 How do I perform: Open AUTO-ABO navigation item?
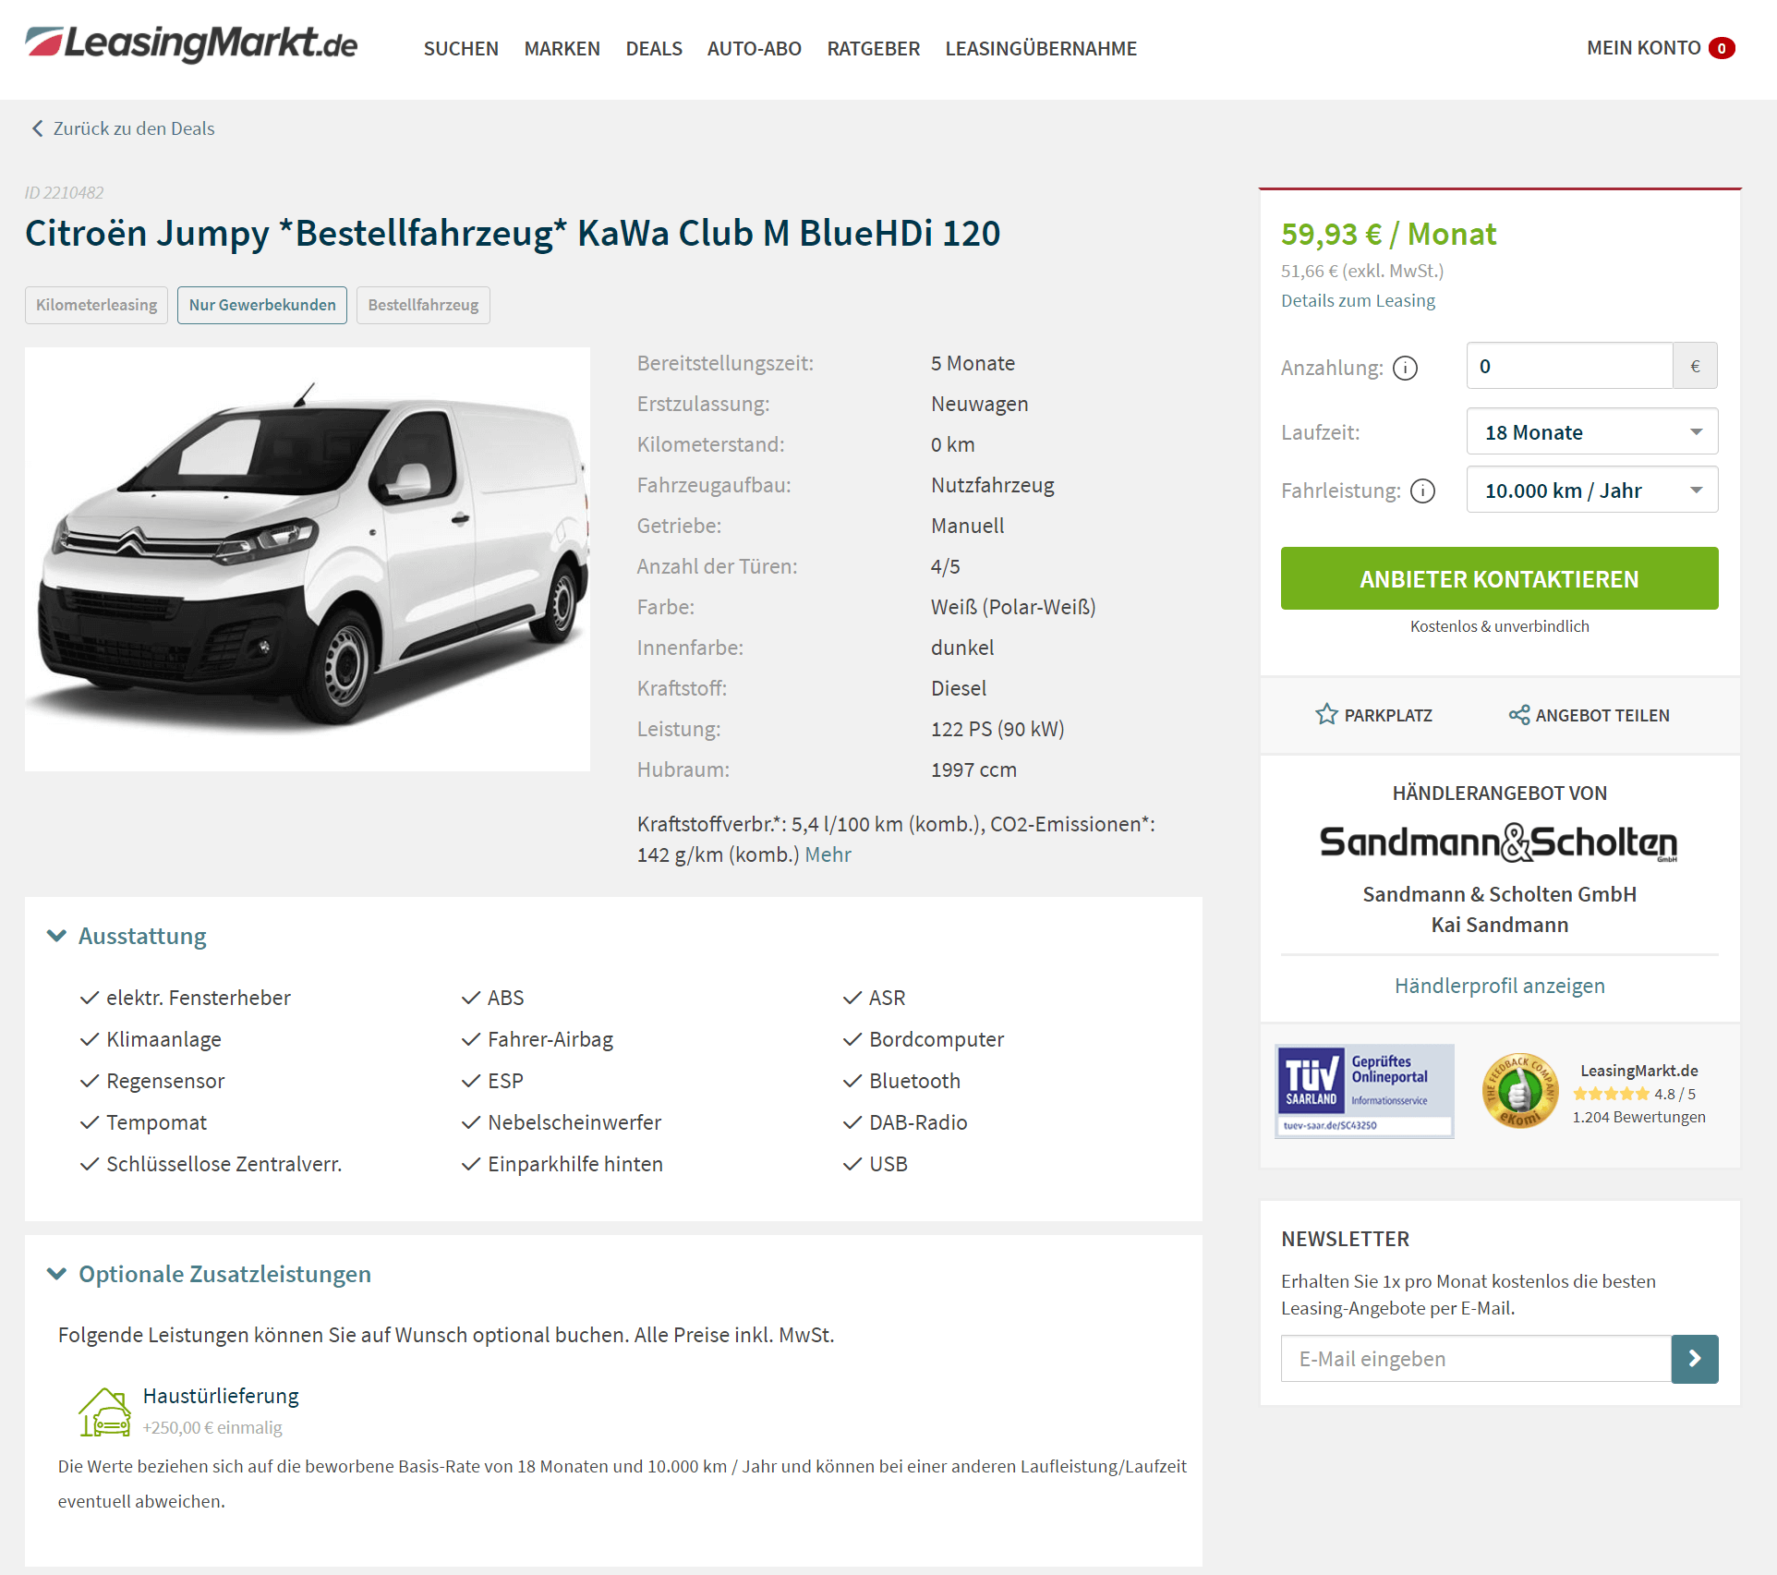(x=755, y=49)
